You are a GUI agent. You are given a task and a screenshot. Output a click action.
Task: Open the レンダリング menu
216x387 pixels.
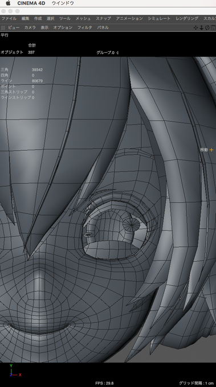pos(187,19)
